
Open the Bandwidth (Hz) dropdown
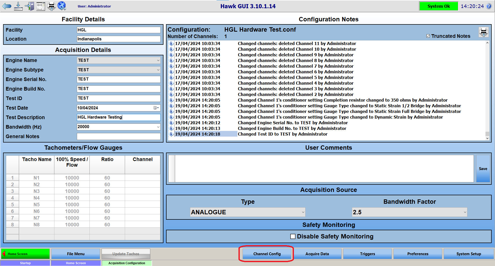click(158, 127)
